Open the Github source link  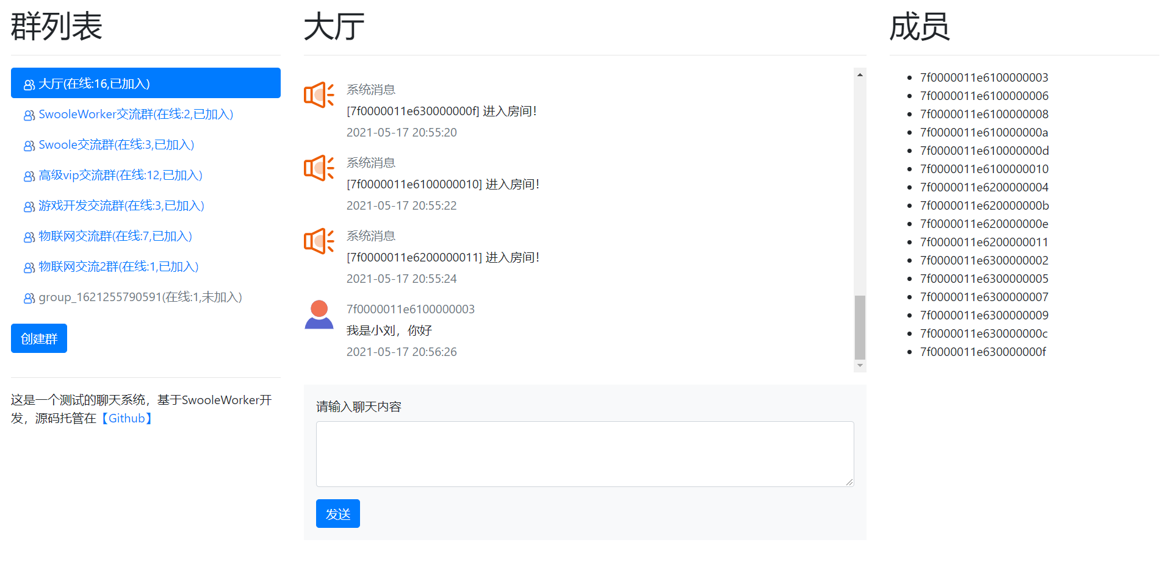pos(127,418)
